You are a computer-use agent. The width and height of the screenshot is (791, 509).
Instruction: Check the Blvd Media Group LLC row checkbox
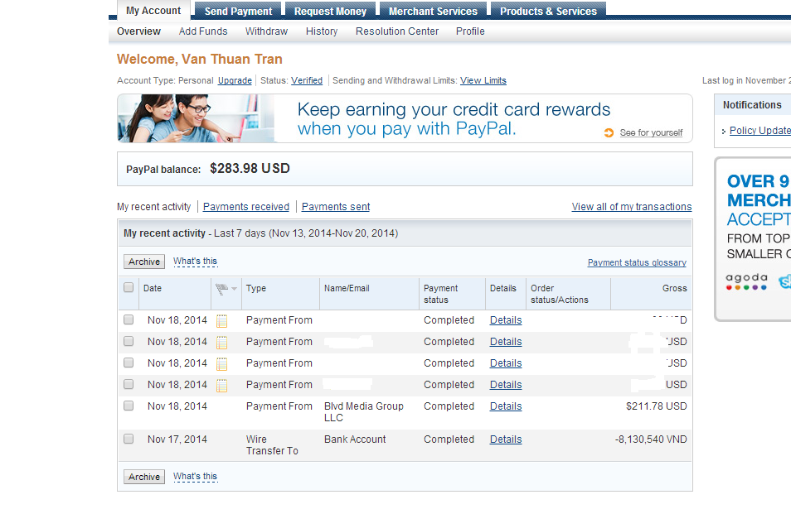click(129, 406)
